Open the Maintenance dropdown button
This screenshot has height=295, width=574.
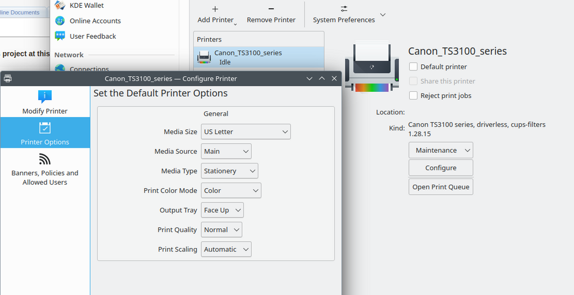tap(441, 150)
